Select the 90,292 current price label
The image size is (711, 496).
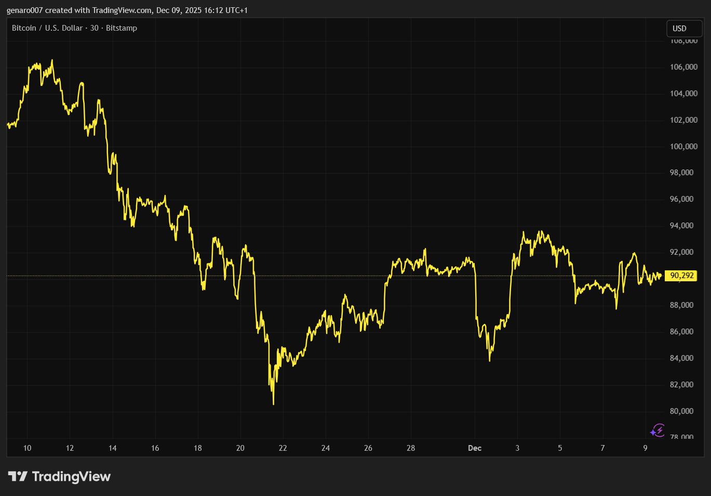click(x=681, y=276)
